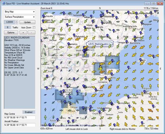Select the station pin at Perpignan
Screen dimensions: 165x134
click(142, 23)
